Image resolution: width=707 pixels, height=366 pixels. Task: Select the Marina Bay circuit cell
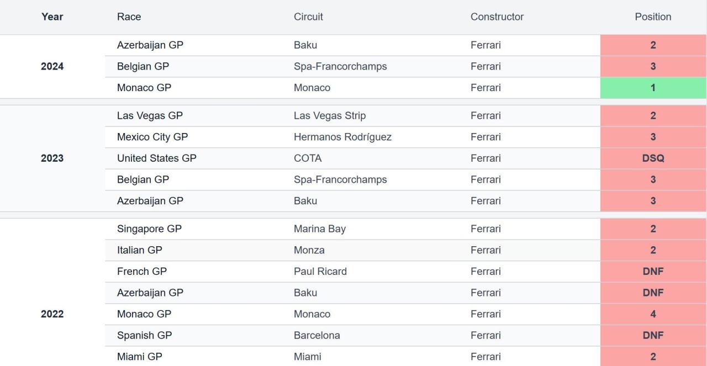320,229
